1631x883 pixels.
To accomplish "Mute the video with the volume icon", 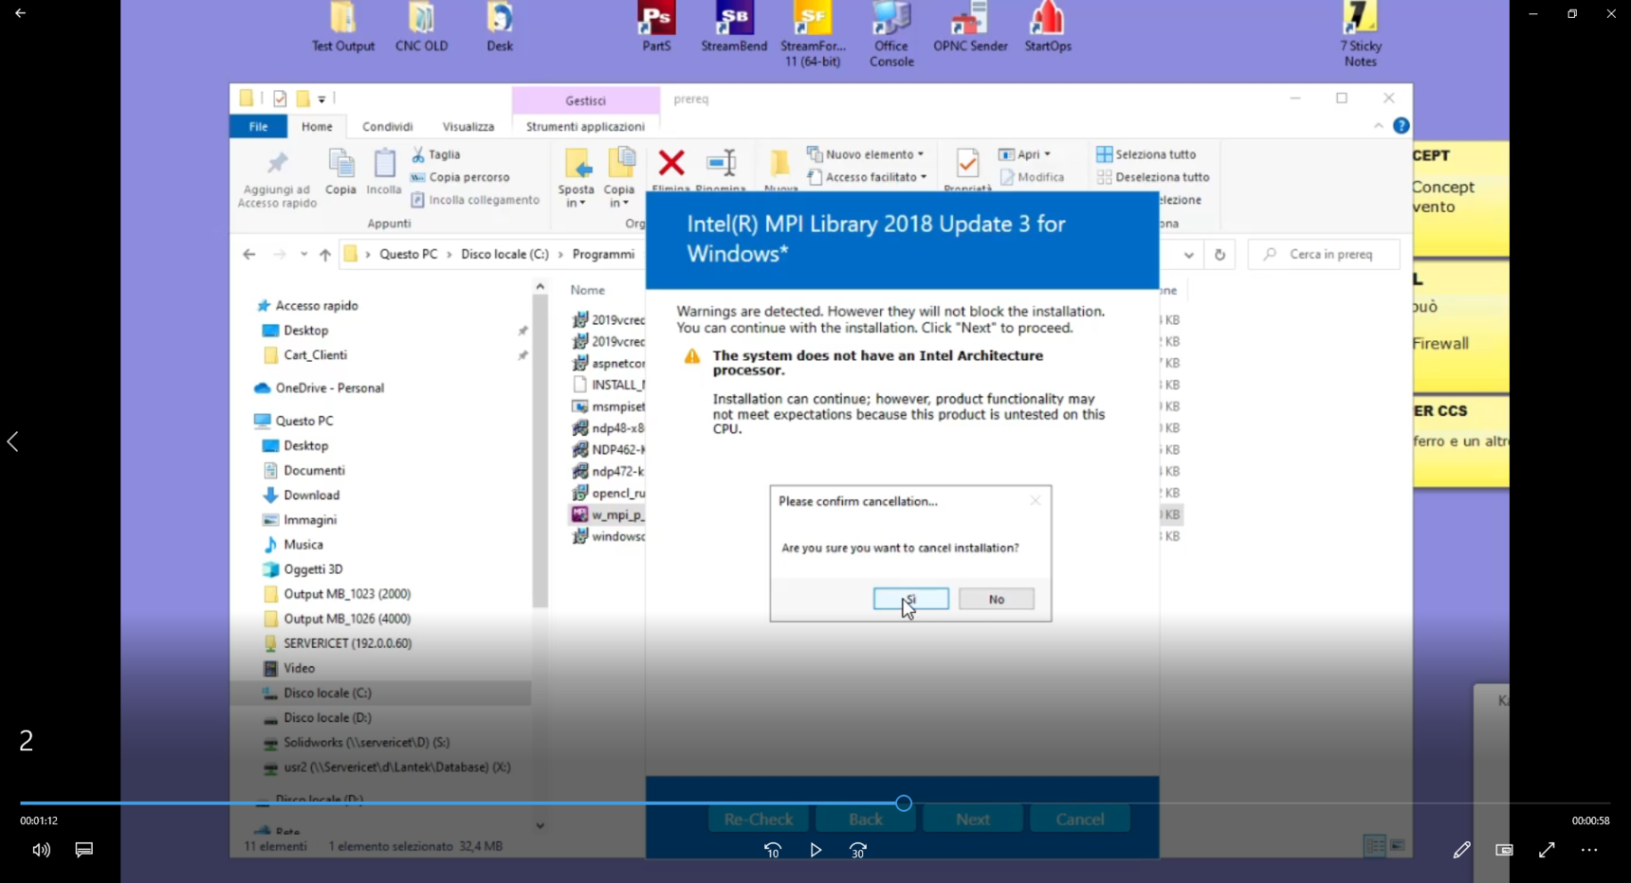I will 41,850.
